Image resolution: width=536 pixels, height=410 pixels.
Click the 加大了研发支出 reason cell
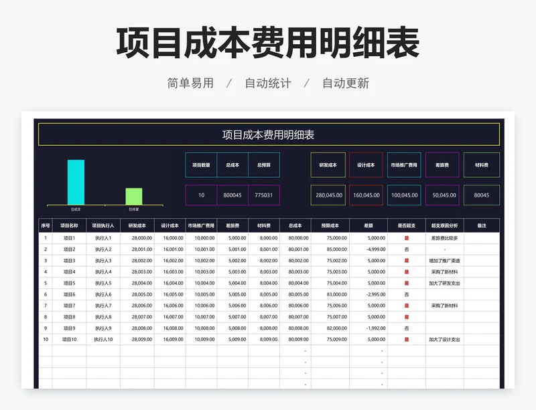coord(445,283)
